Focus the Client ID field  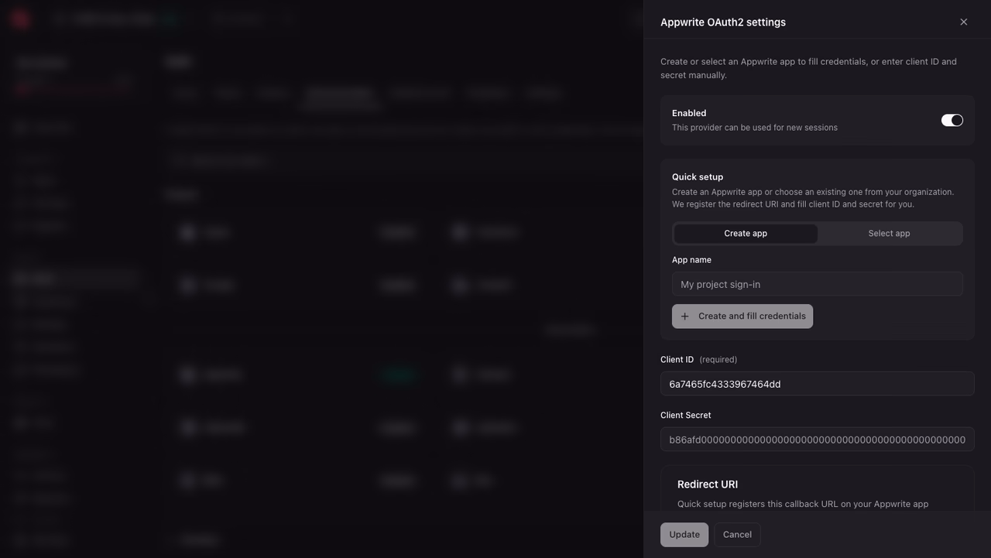point(818,384)
